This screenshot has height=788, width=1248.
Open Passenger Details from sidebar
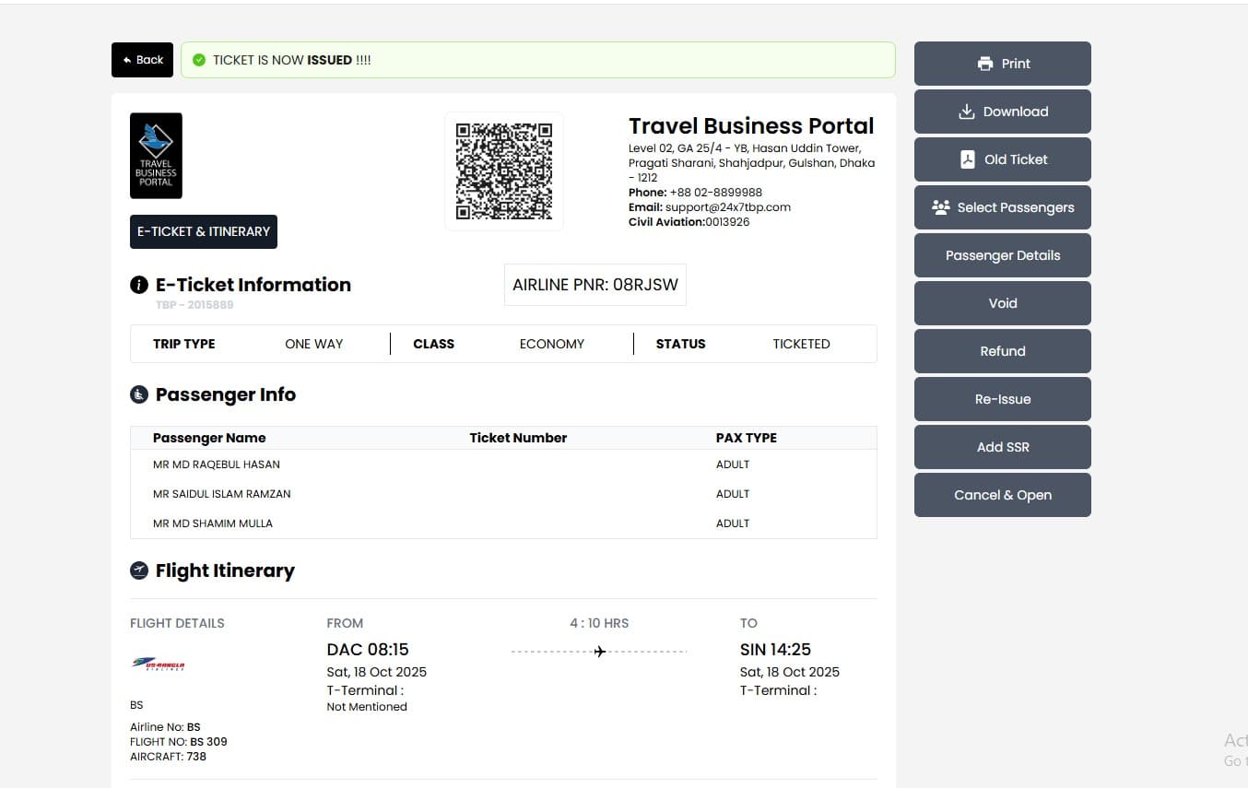pos(1002,255)
